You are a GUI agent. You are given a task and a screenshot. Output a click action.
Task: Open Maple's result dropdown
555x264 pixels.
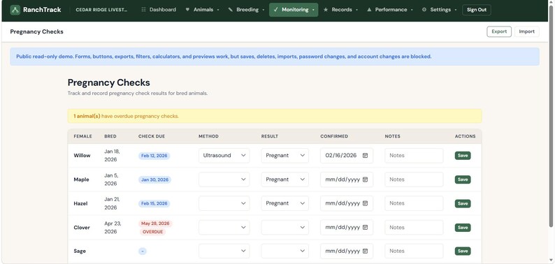pyautogui.click(x=285, y=179)
